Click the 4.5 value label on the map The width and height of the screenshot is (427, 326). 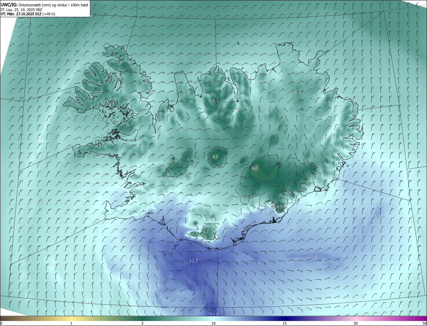[280, 207]
